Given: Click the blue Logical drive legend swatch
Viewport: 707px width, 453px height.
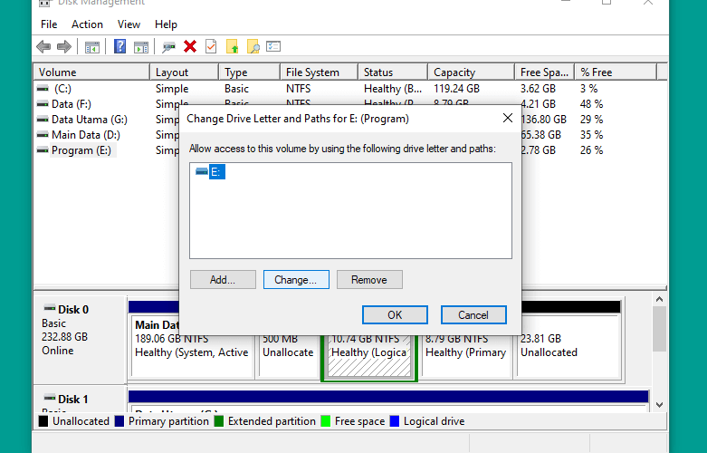Looking at the screenshot, I should pyautogui.click(x=395, y=421).
